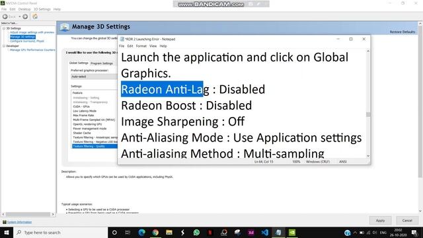This screenshot has width=423, height=238.
Task: Collapse the Developer tree node
Action: pos(4,46)
